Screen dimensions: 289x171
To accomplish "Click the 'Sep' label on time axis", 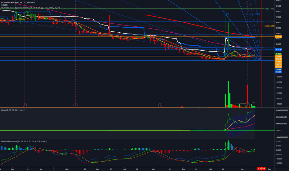I will (x=183, y=169).
